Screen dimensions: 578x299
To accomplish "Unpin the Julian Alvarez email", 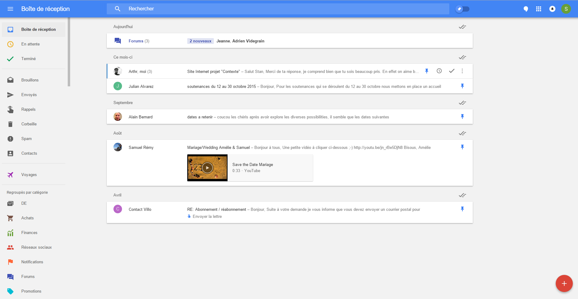I will pyautogui.click(x=462, y=86).
